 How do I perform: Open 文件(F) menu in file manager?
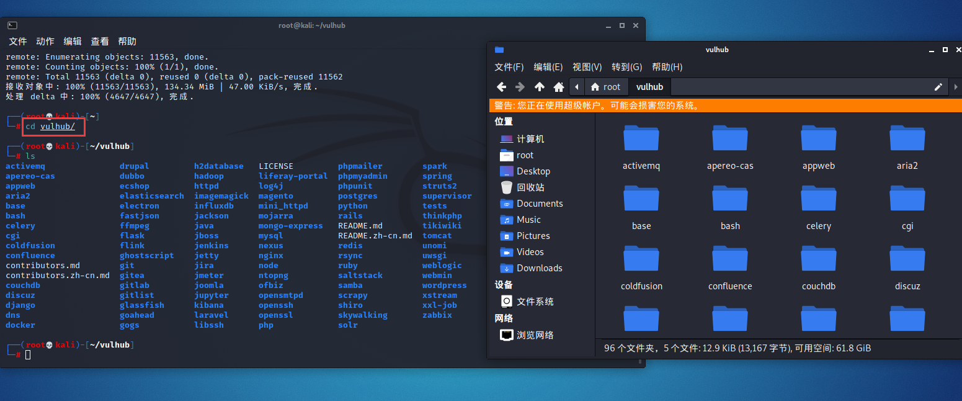pos(509,67)
